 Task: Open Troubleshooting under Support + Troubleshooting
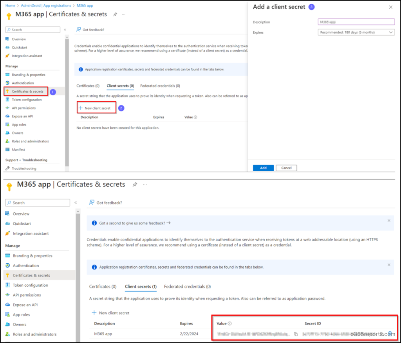[21, 168]
